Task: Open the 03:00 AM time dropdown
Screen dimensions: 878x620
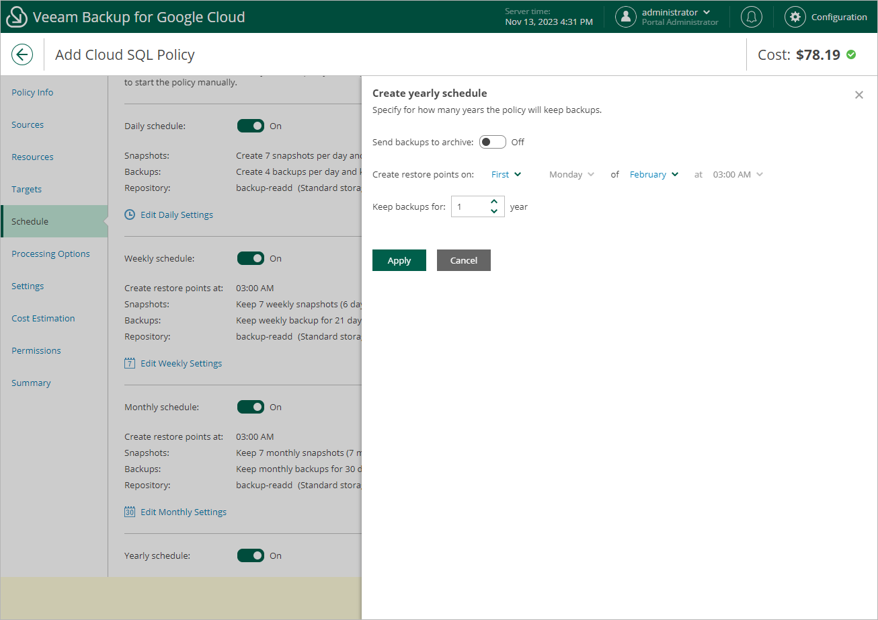Action: (x=738, y=174)
